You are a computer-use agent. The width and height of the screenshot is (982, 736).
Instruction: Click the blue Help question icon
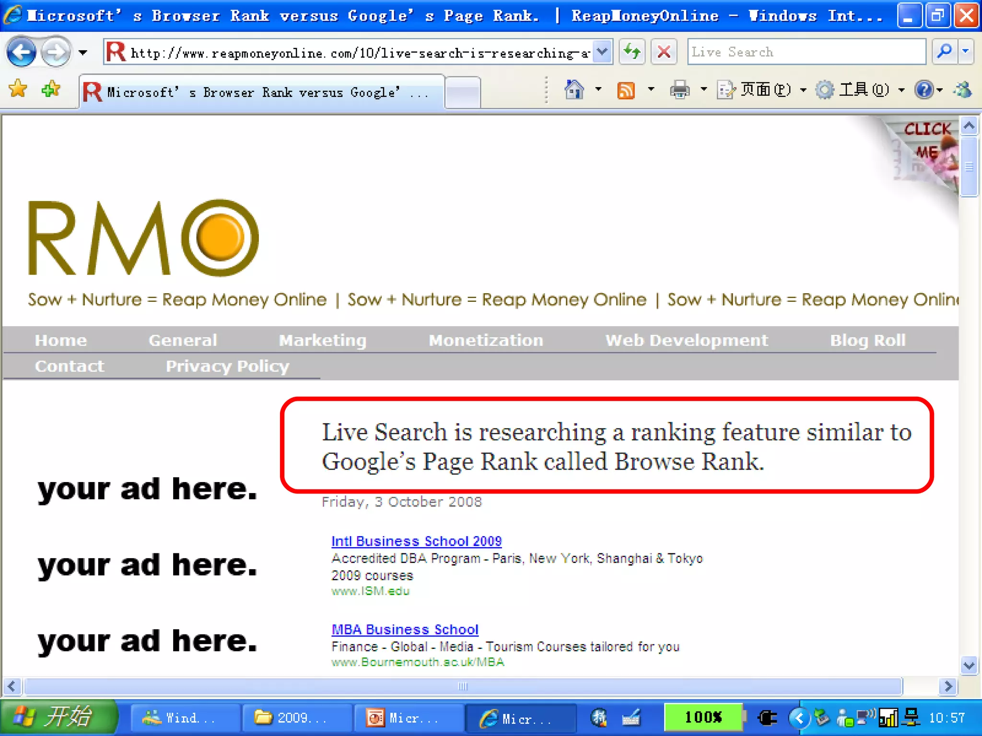[924, 90]
